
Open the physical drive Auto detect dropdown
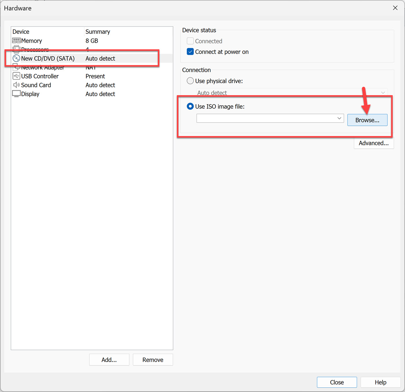(383, 93)
